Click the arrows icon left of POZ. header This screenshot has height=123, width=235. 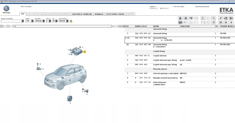pyautogui.click(x=122, y=26)
